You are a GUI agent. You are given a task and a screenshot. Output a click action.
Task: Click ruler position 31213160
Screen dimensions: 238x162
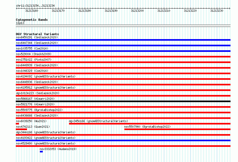click(32, 11)
